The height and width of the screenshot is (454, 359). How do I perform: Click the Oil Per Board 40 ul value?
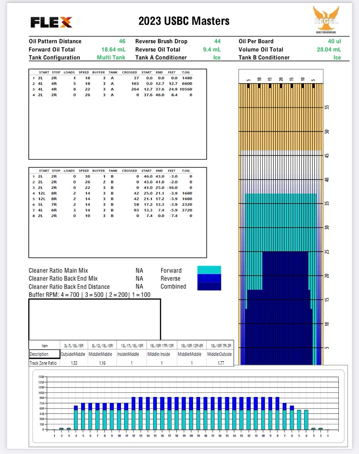pos(334,41)
